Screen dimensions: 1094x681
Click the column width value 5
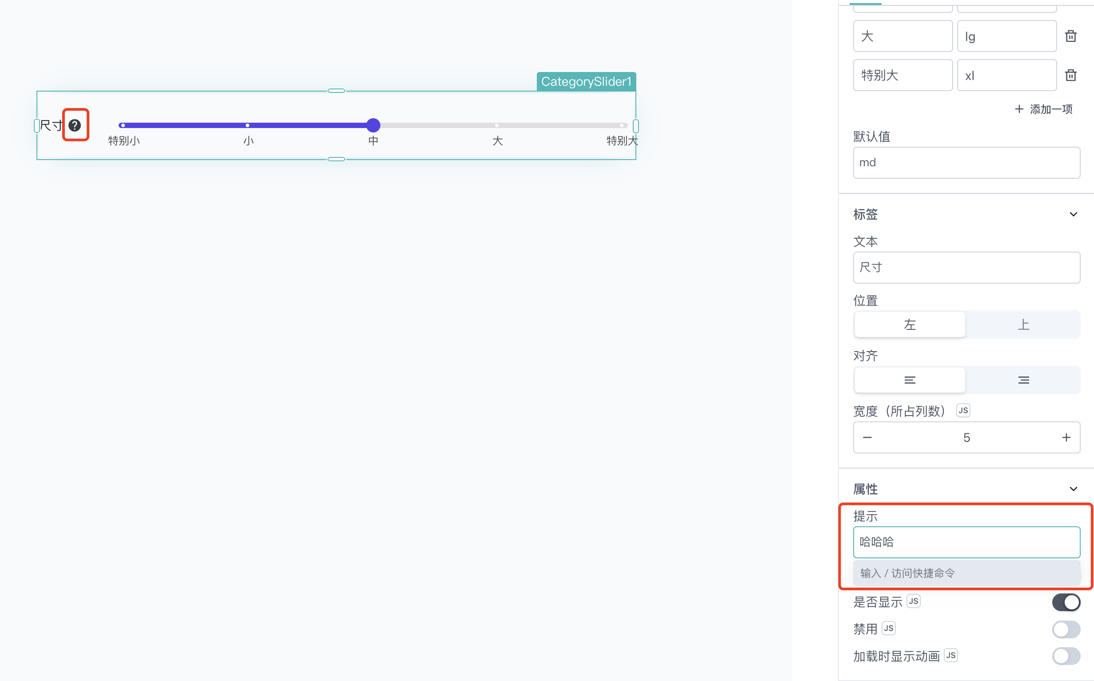(x=966, y=437)
